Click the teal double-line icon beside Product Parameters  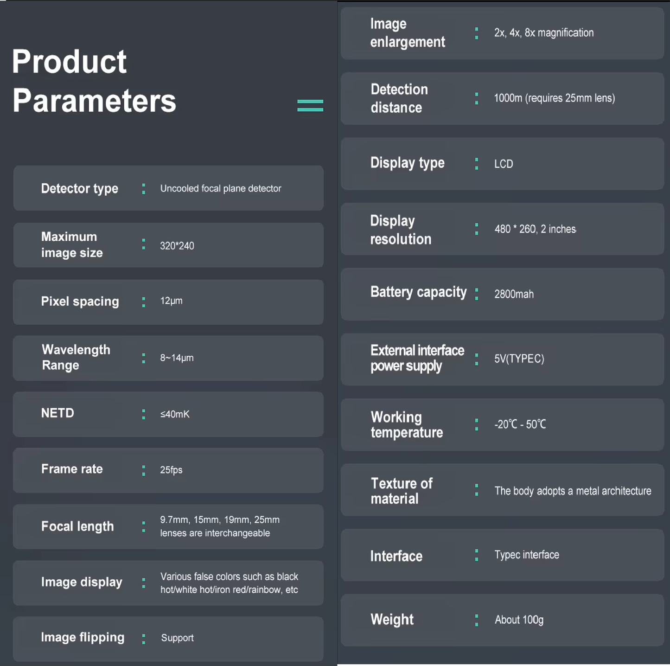[x=310, y=105]
